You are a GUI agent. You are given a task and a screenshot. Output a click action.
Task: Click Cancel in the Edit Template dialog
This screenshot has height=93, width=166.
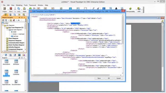point(119,78)
